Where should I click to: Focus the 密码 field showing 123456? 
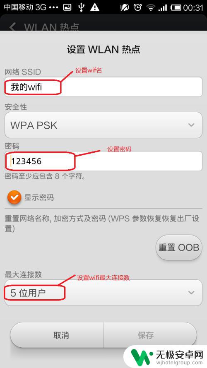(x=103, y=161)
